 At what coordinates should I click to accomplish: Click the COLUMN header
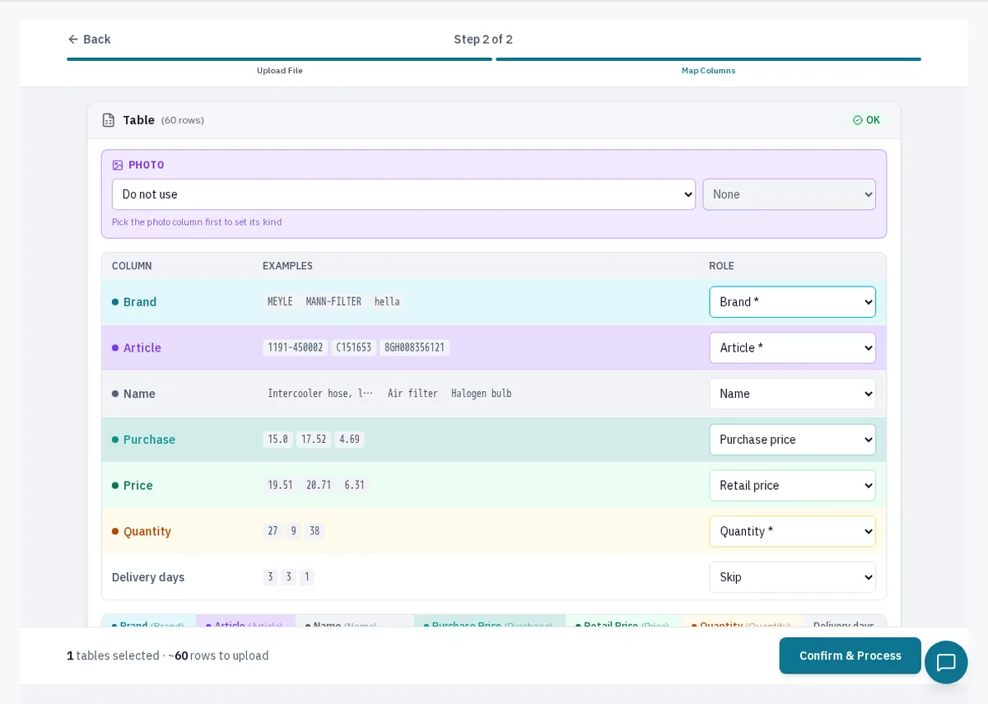132,266
